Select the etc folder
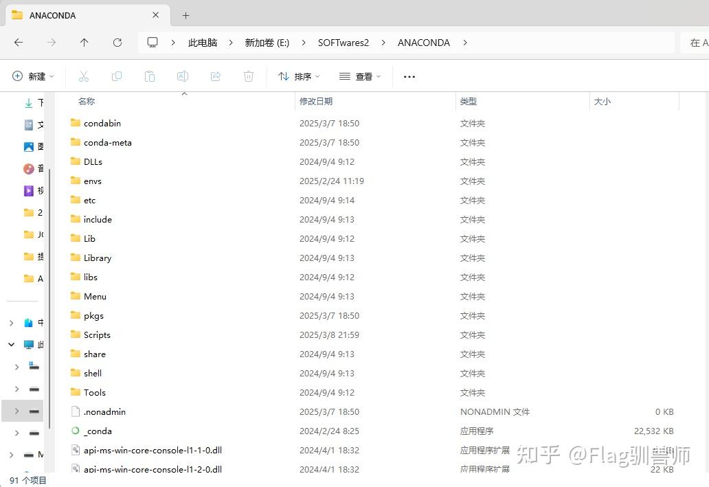The image size is (709, 487). point(89,200)
